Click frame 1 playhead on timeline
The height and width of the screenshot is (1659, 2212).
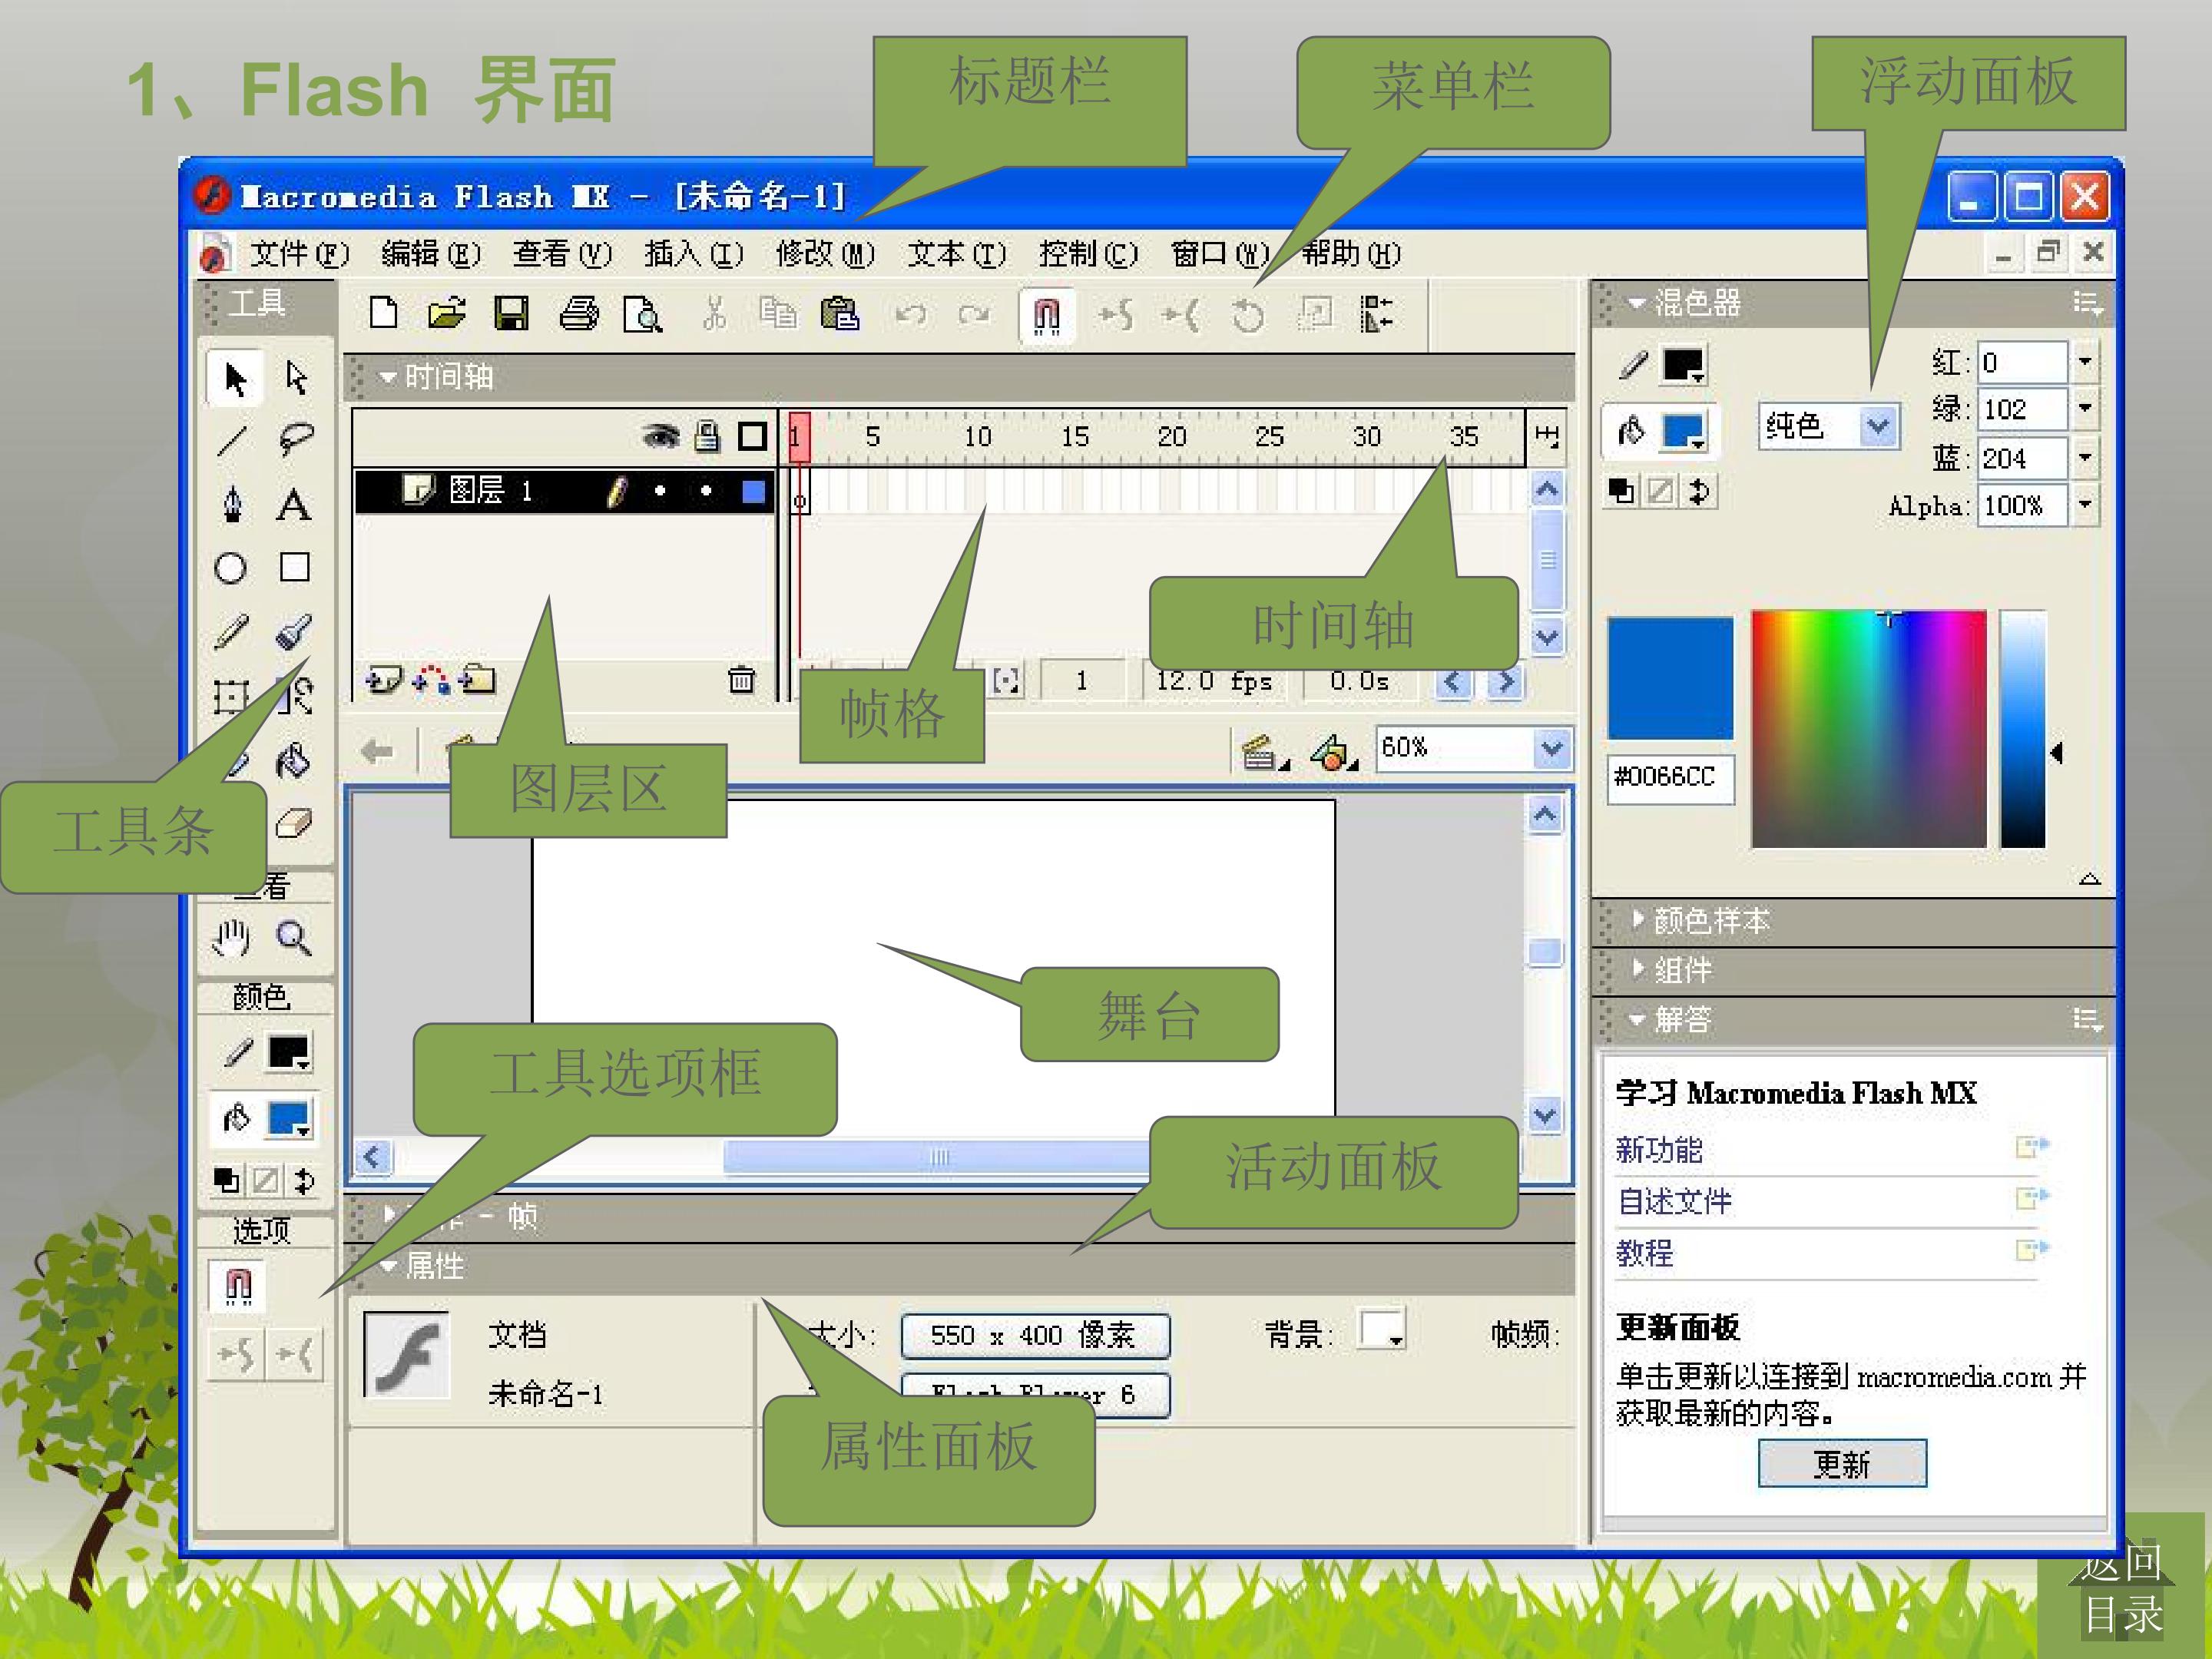(x=799, y=437)
